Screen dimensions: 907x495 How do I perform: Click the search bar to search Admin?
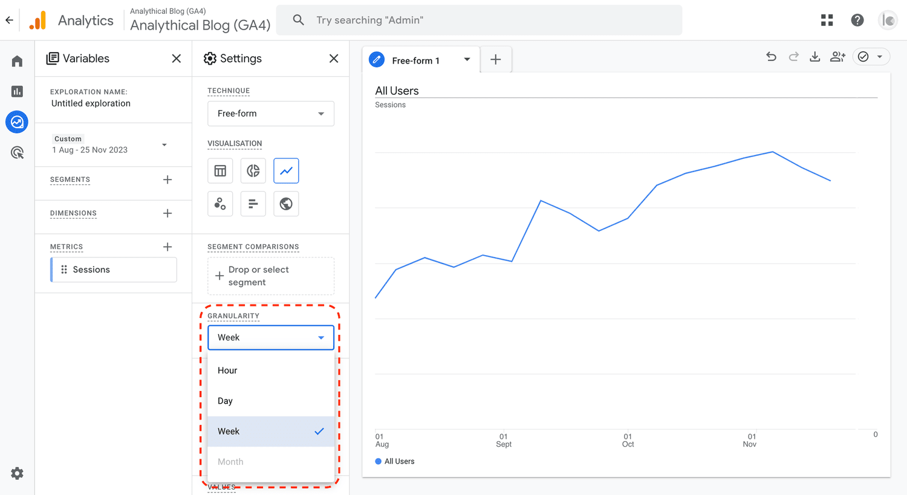(479, 20)
